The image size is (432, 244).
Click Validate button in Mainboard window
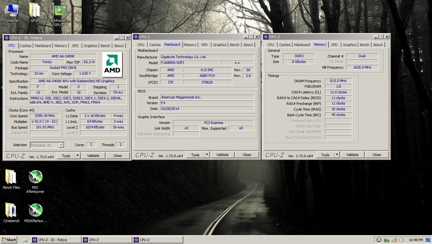click(x=222, y=155)
